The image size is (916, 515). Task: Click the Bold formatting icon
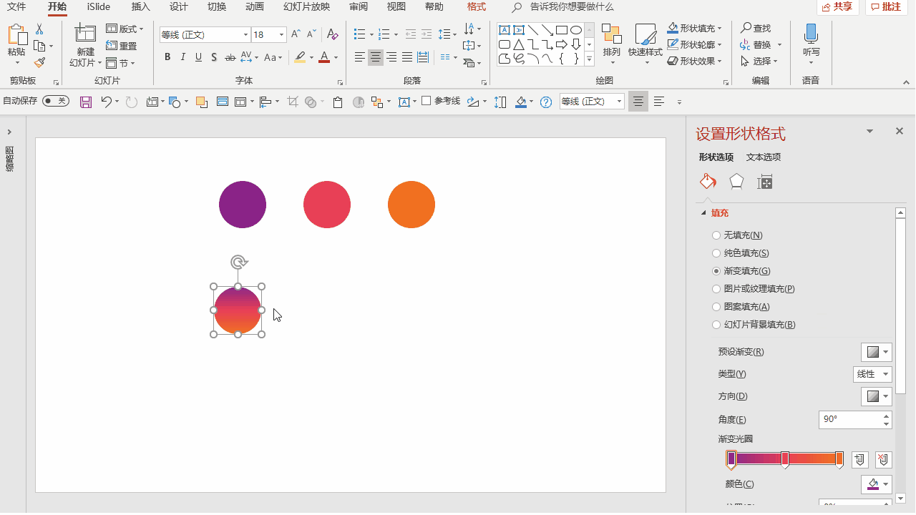(x=167, y=57)
